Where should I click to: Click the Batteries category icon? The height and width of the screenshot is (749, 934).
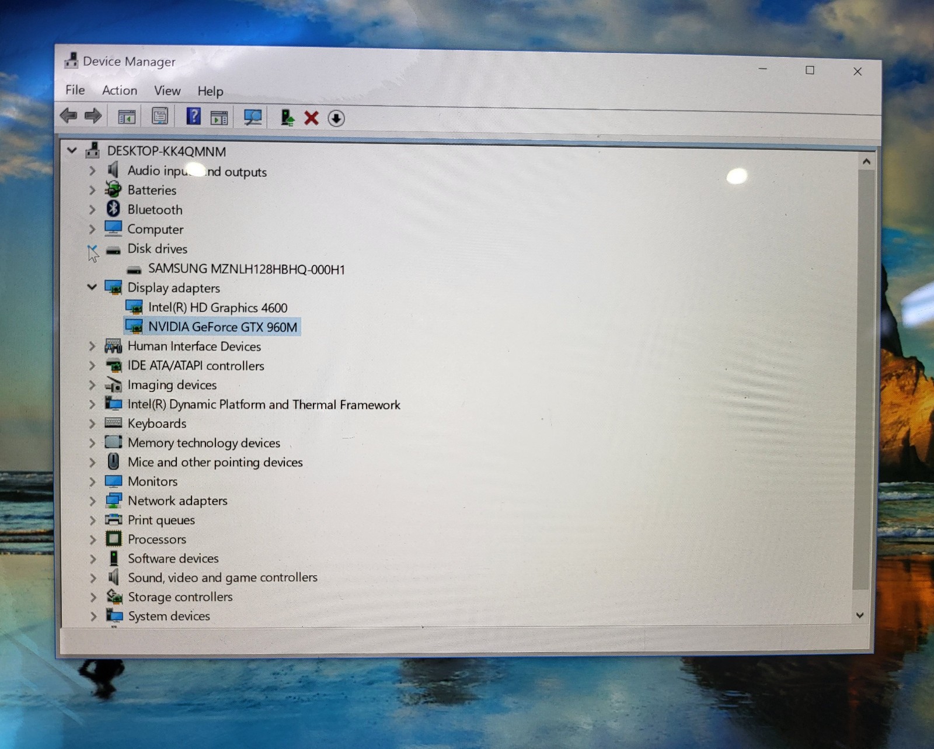tap(113, 189)
